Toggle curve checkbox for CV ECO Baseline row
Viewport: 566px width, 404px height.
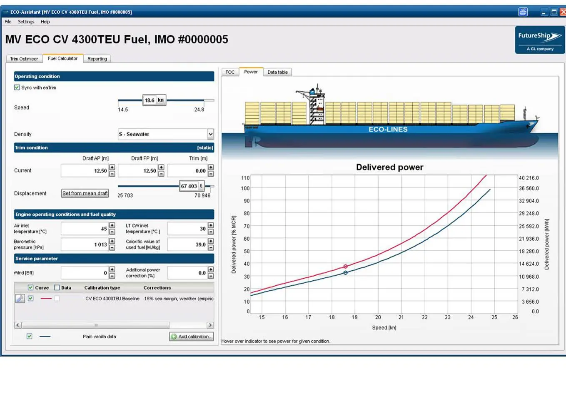tap(30, 299)
